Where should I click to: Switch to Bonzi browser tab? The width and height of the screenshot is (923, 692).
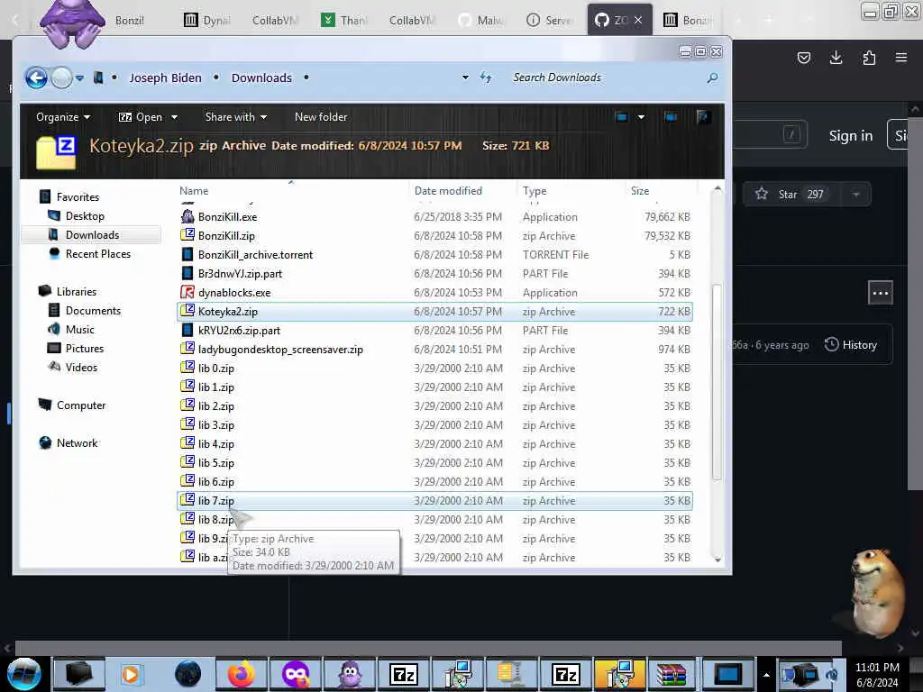click(x=130, y=20)
